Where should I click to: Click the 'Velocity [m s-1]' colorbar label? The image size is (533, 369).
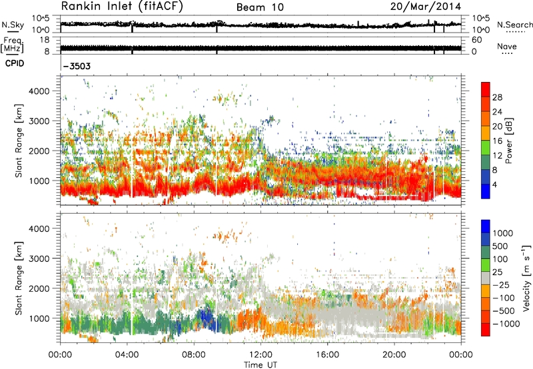tap(526, 278)
